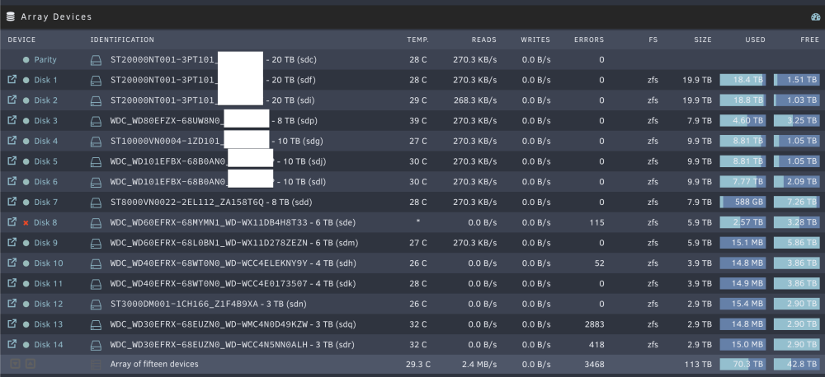Click the drive icon beside Parity identification

[x=96, y=60]
